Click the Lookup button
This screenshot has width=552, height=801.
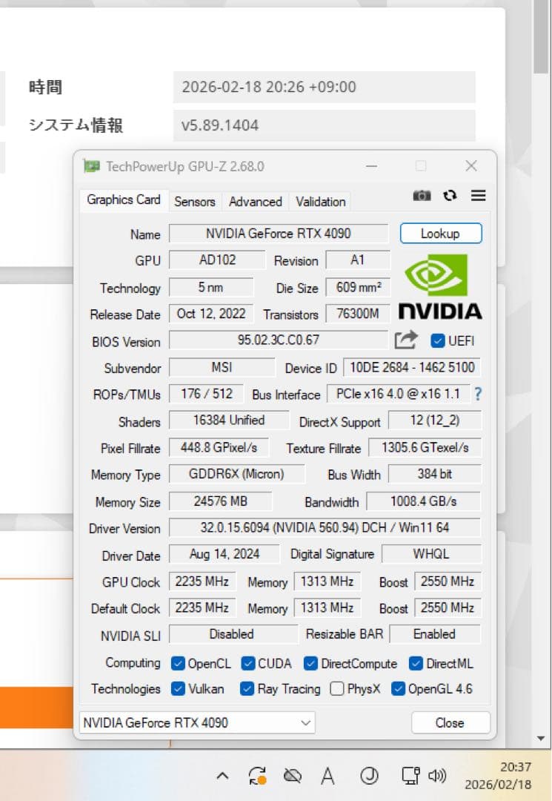(x=440, y=234)
